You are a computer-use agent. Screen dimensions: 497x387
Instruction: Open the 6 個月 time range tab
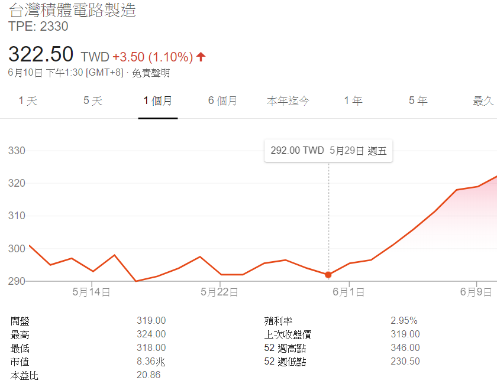[x=222, y=101]
